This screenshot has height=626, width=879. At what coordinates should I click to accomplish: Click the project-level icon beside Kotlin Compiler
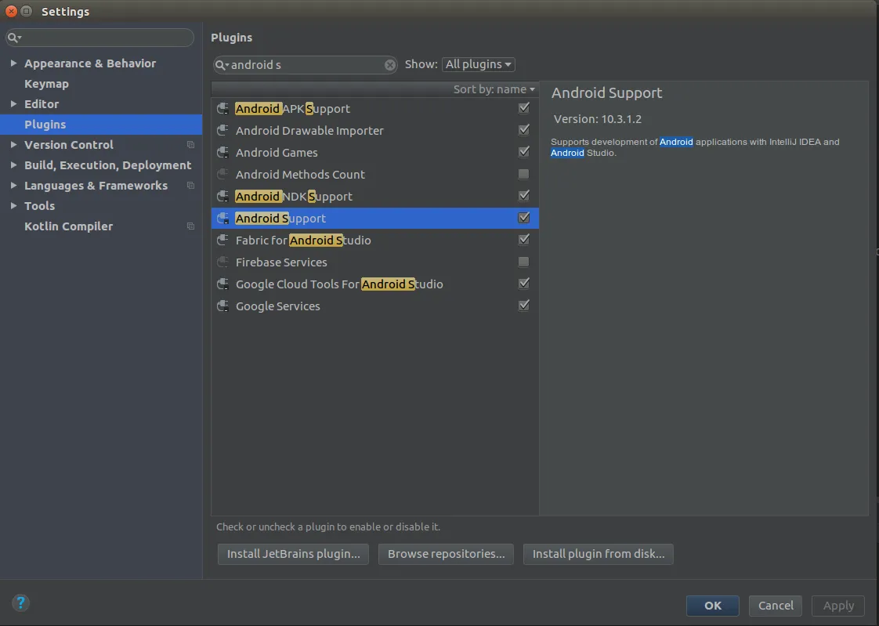190,226
